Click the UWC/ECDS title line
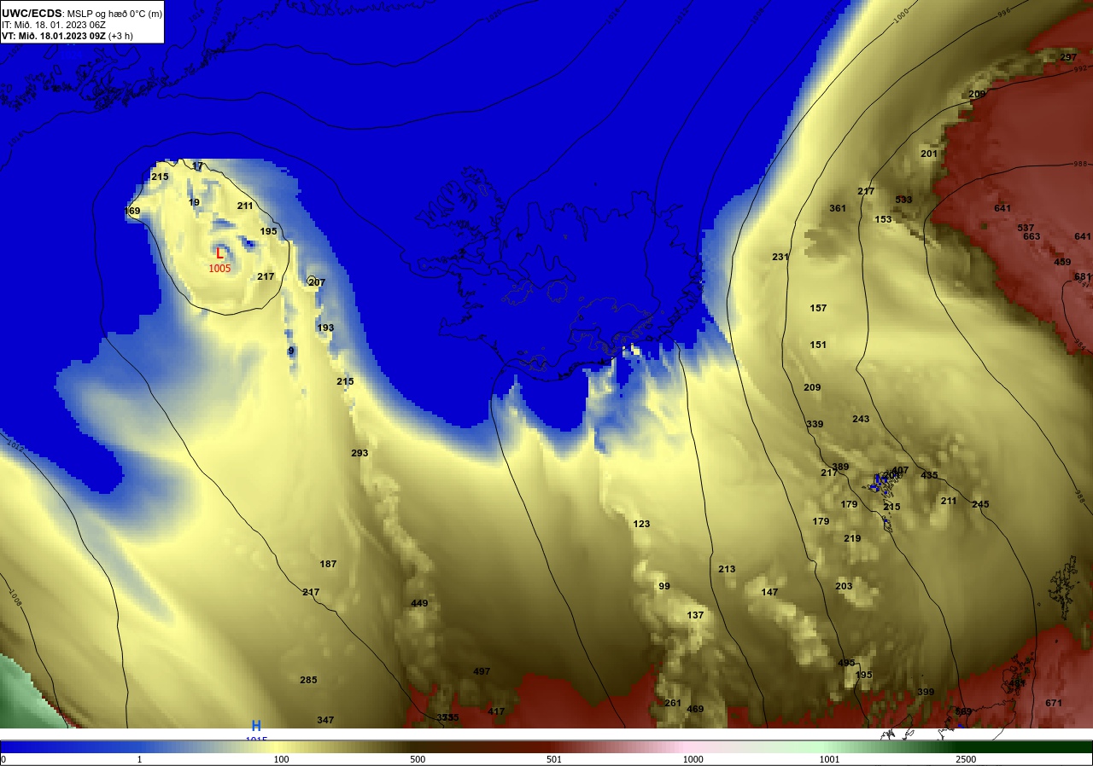 (82, 13)
